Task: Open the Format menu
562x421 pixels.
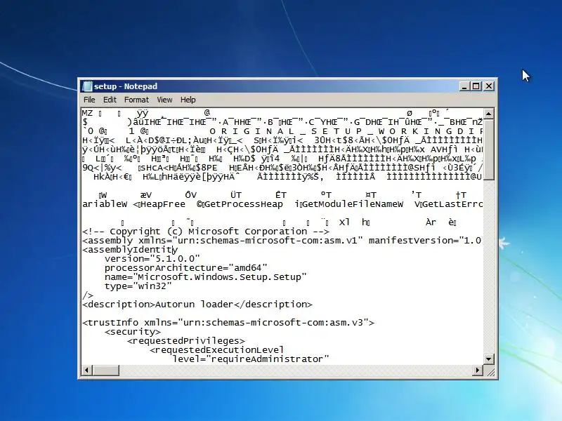Action: (x=136, y=100)
